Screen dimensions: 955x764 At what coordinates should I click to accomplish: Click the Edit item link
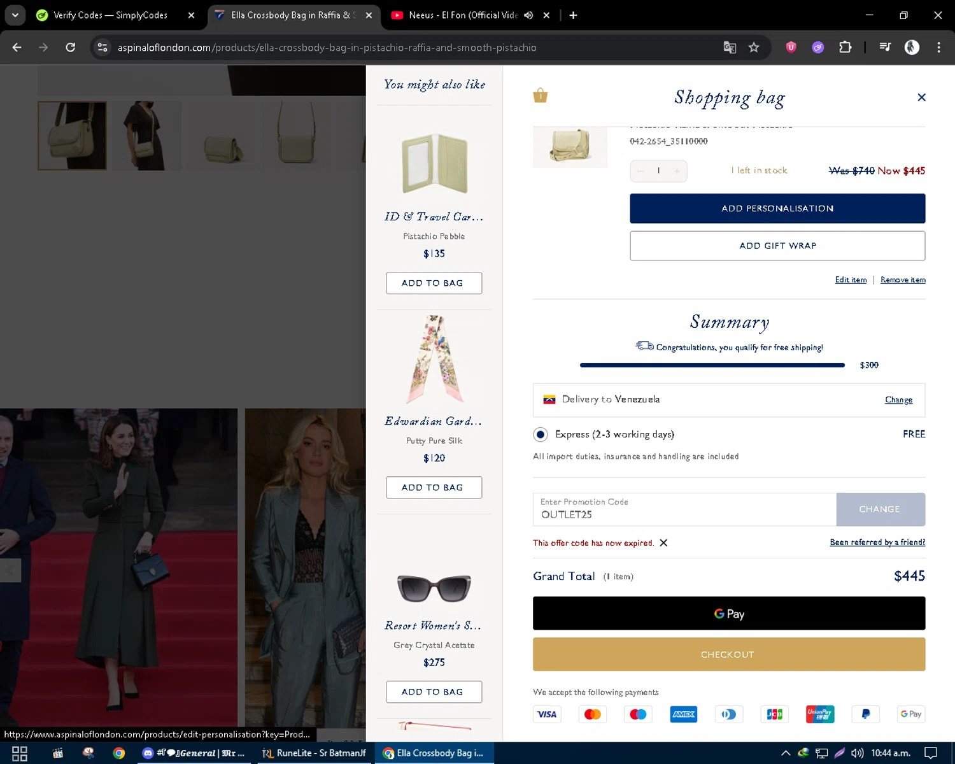click(851, 279)
